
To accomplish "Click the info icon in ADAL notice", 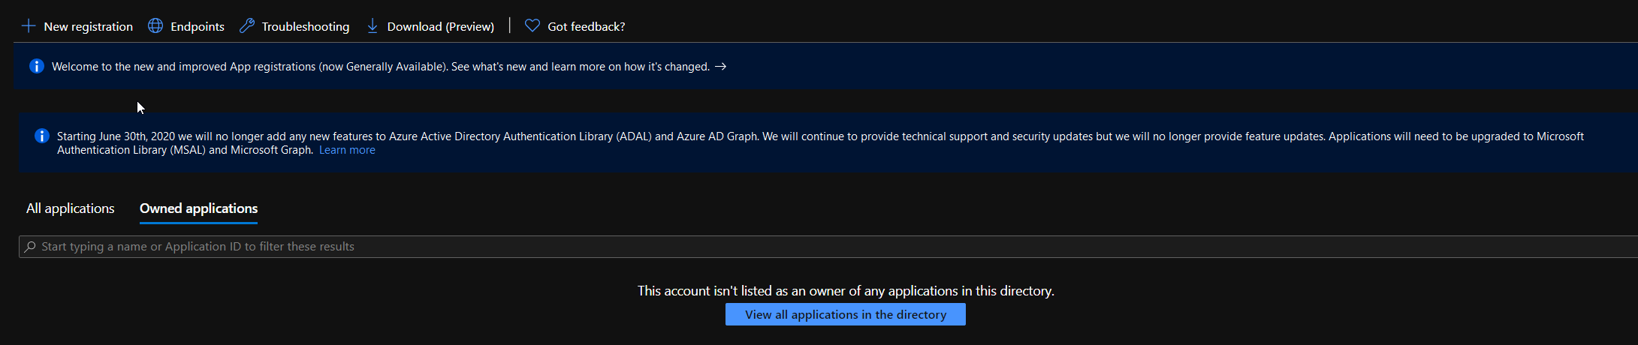I will (42, 136).
